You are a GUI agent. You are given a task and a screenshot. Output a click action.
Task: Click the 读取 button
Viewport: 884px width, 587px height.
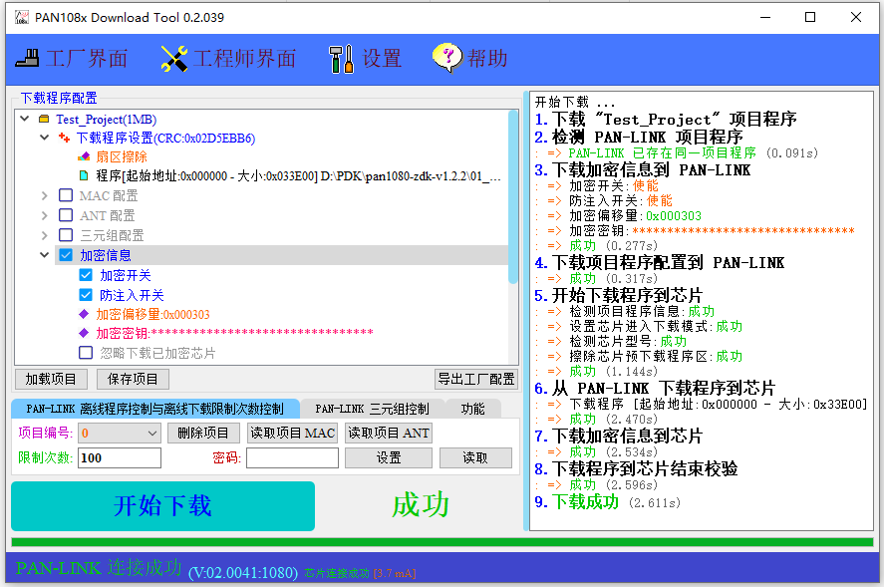click(475, 457)
